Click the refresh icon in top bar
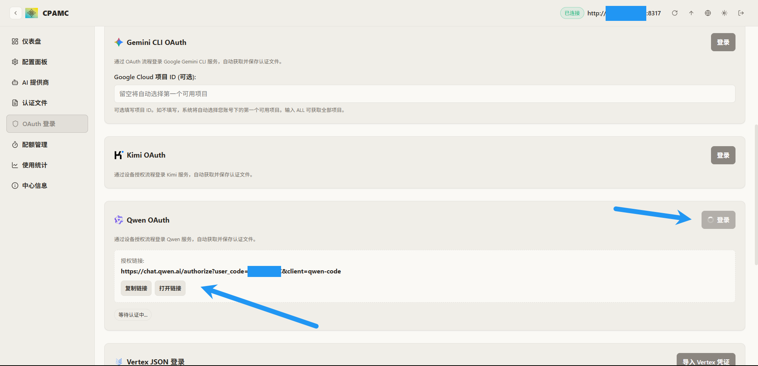758x366 pixels. (675, 13)
